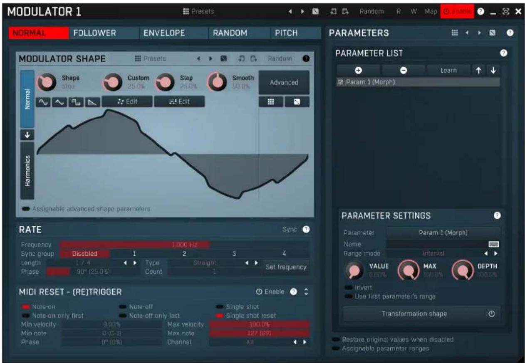Click the Modulator Shape random dice icon
Screen dimensions: 525x363
(223, 59)
